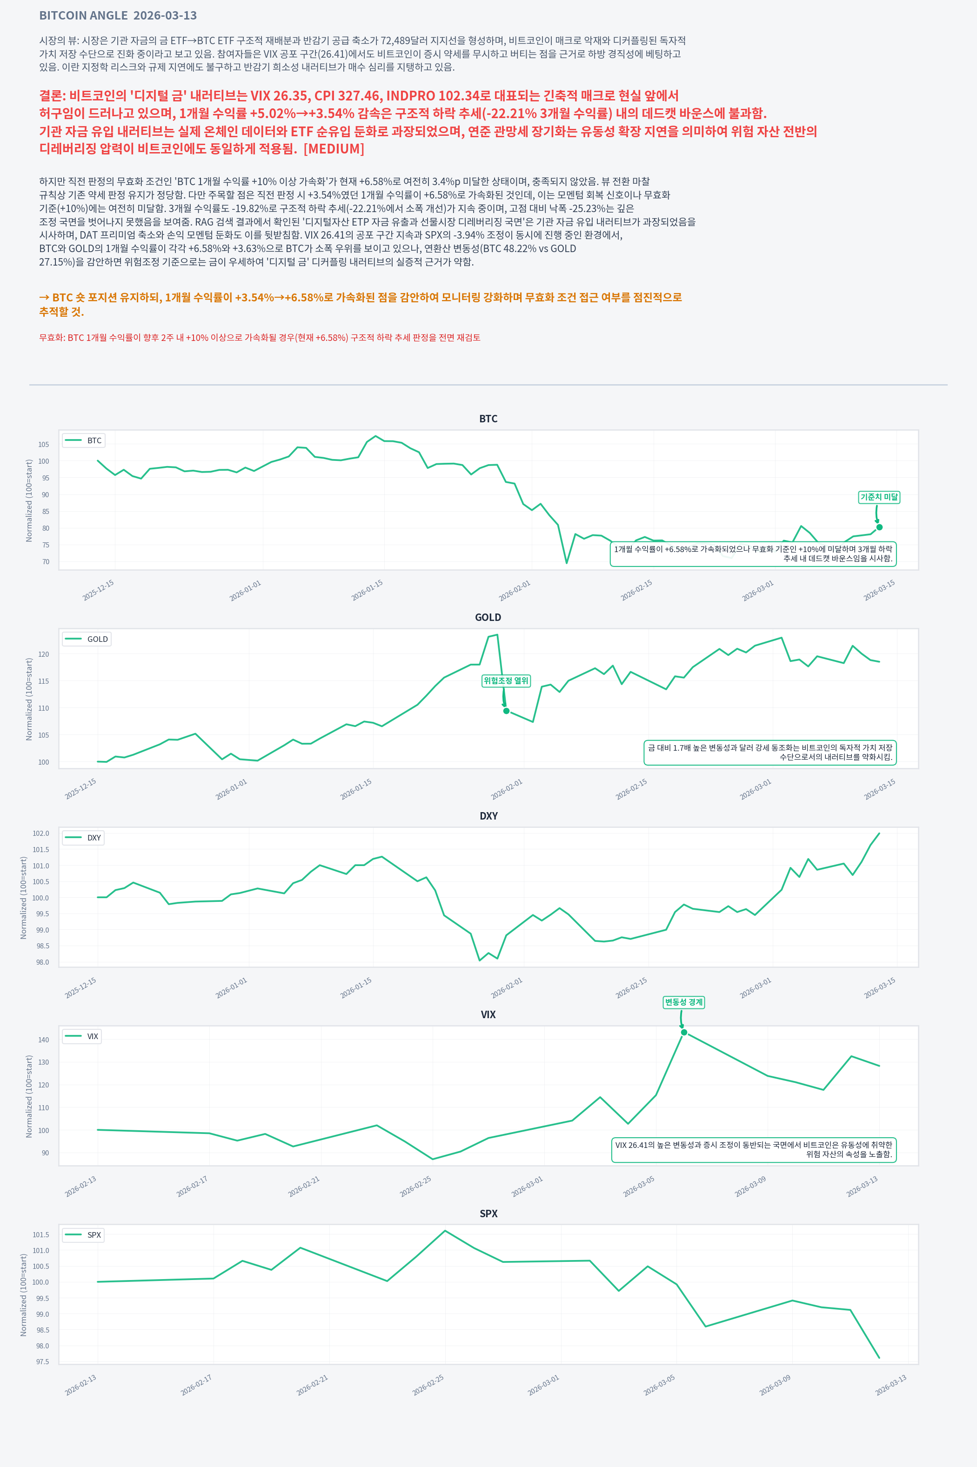Click the DXY chart title
This screenshot has height=1467, width=977.
pyautogui.click(x=488, y=816)
